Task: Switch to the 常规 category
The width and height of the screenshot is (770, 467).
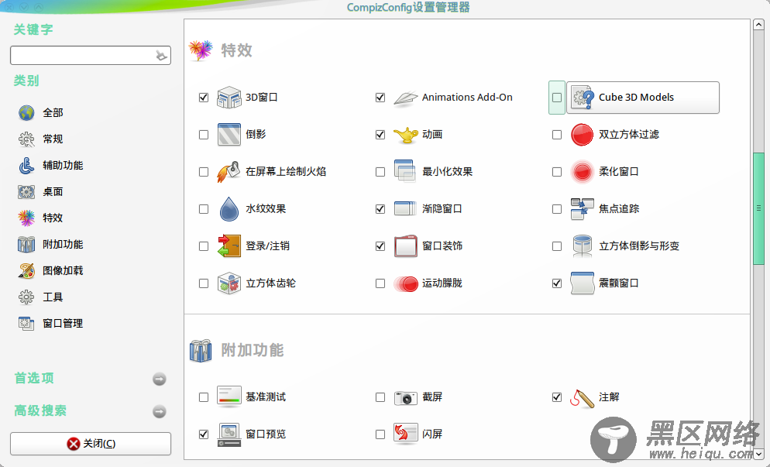Action: 53,139
